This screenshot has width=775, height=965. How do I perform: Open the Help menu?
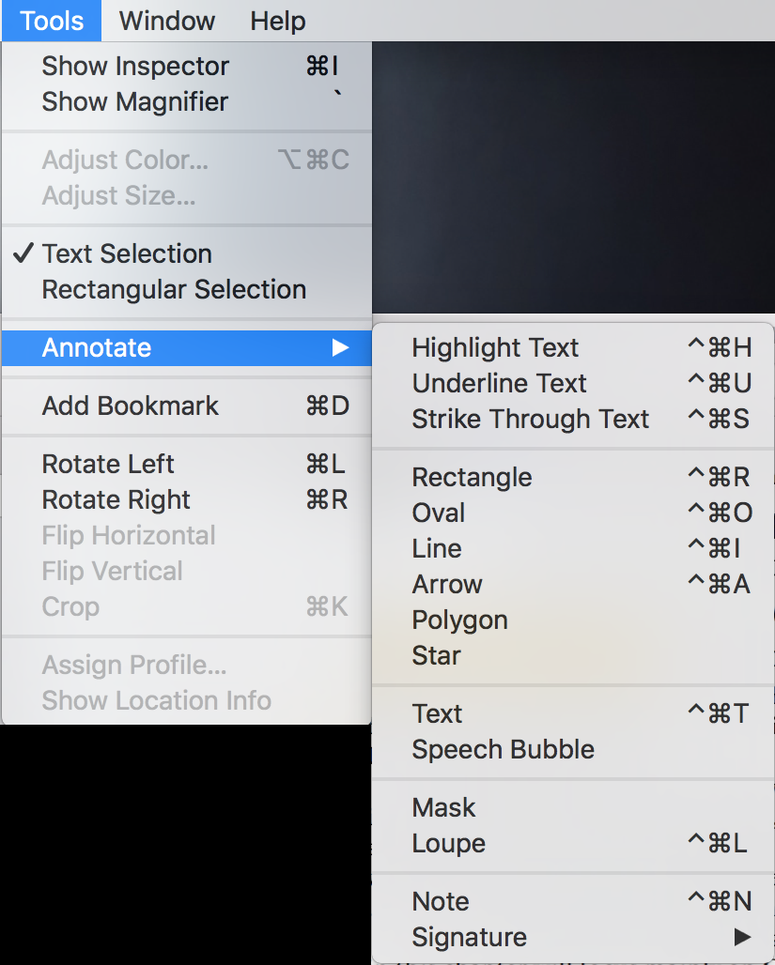(276, 21)
